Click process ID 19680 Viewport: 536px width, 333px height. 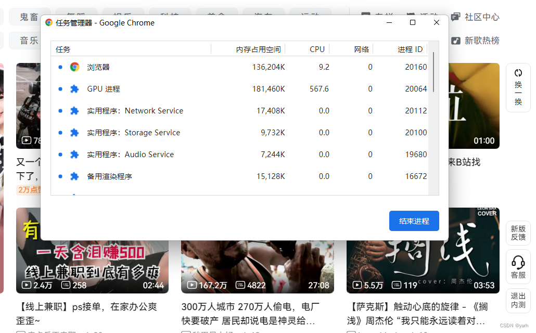point(416,155)
